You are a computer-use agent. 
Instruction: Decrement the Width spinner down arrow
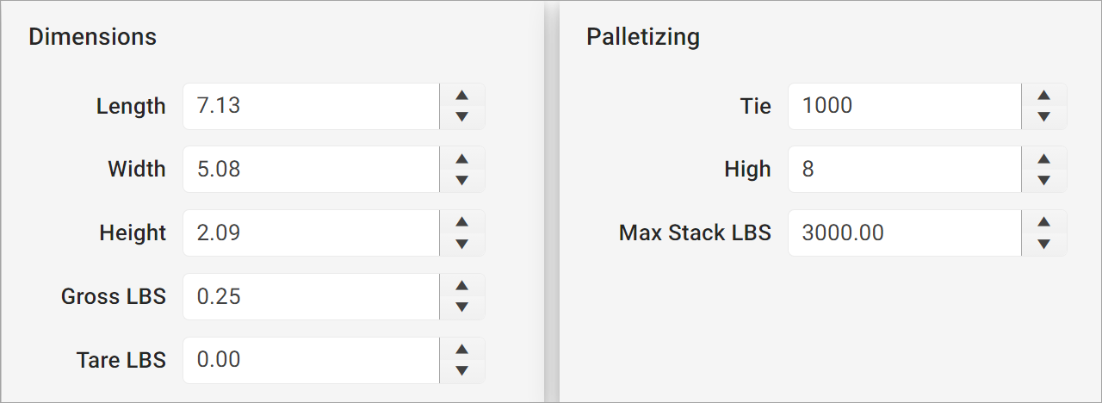point(461,180)
